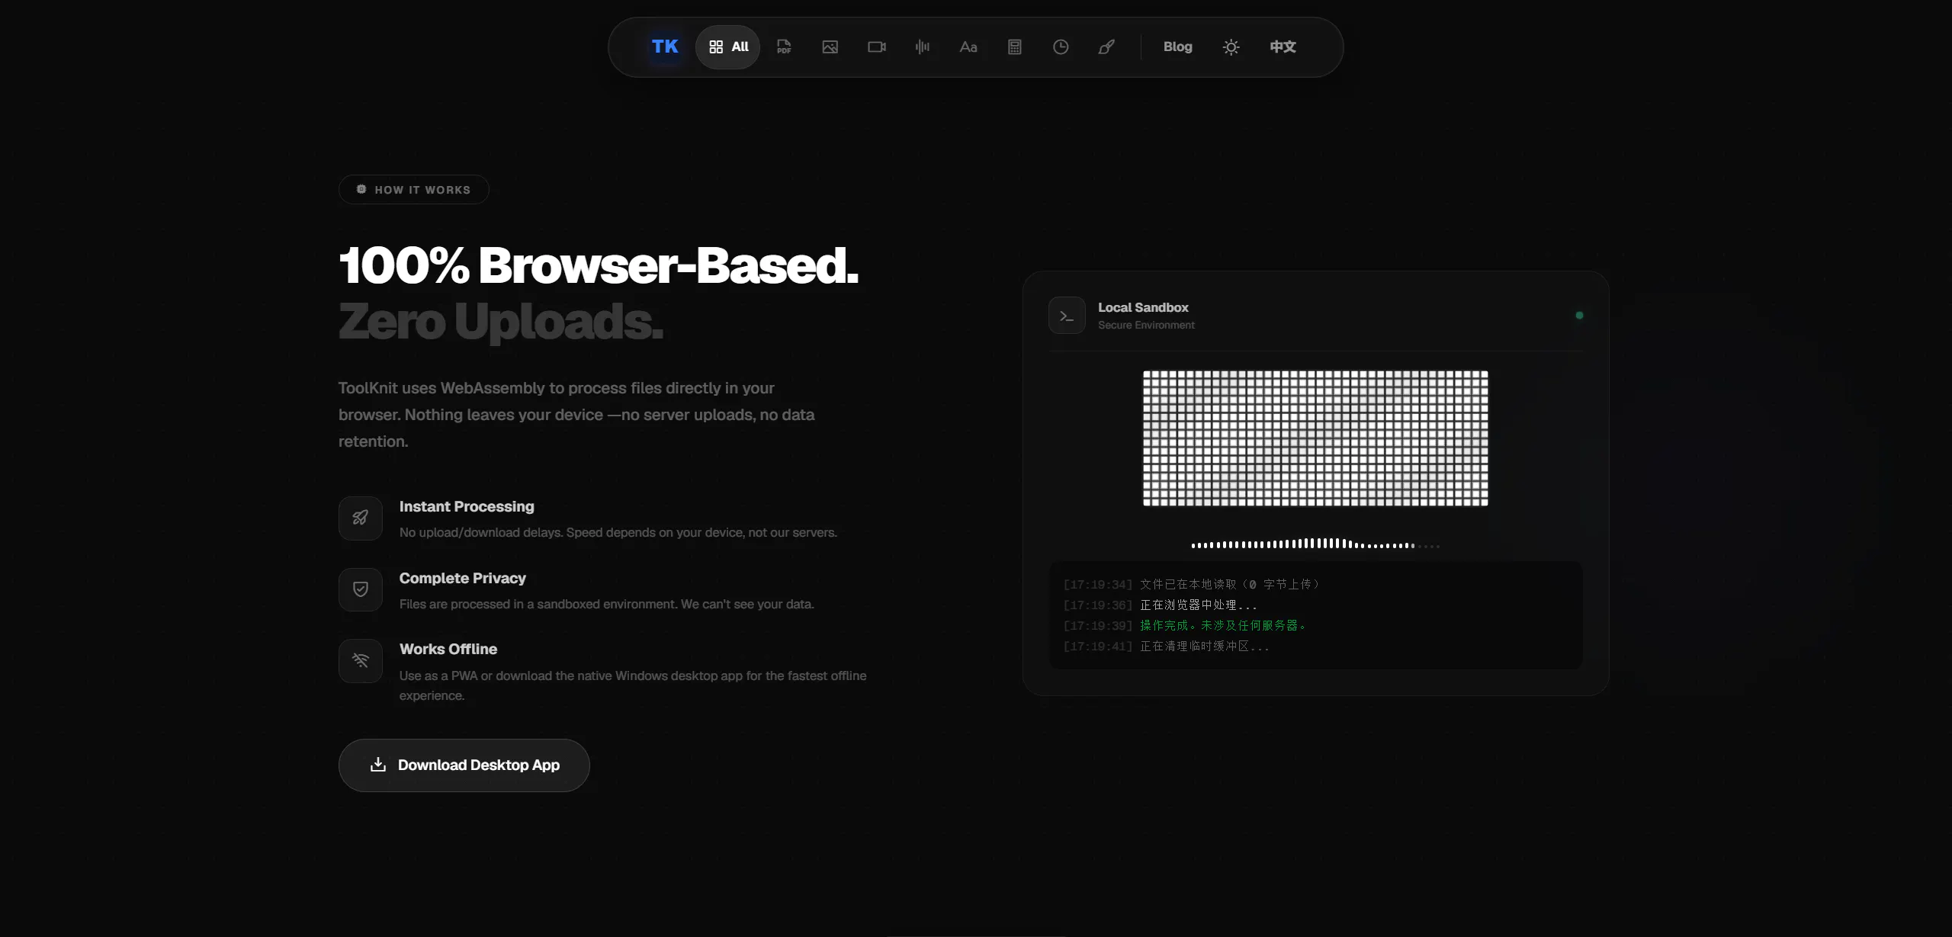
Task: Click the green log line stamped 17:19:39
Action: (1186, 626)
